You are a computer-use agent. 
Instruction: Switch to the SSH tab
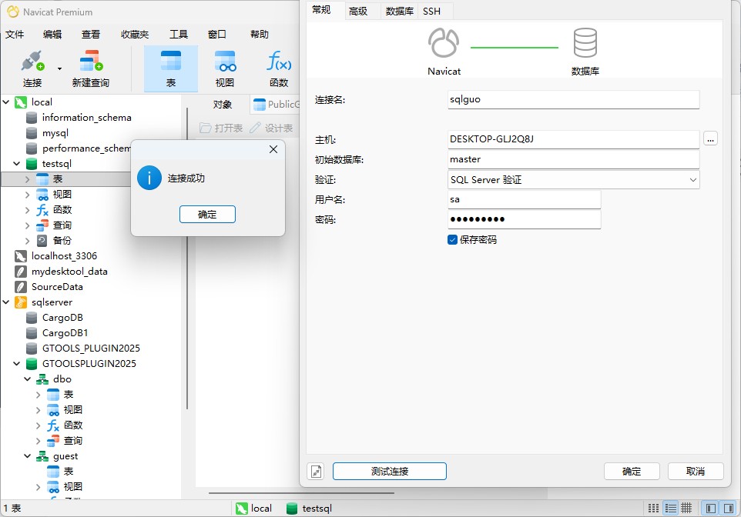click(x=431, y=12)
